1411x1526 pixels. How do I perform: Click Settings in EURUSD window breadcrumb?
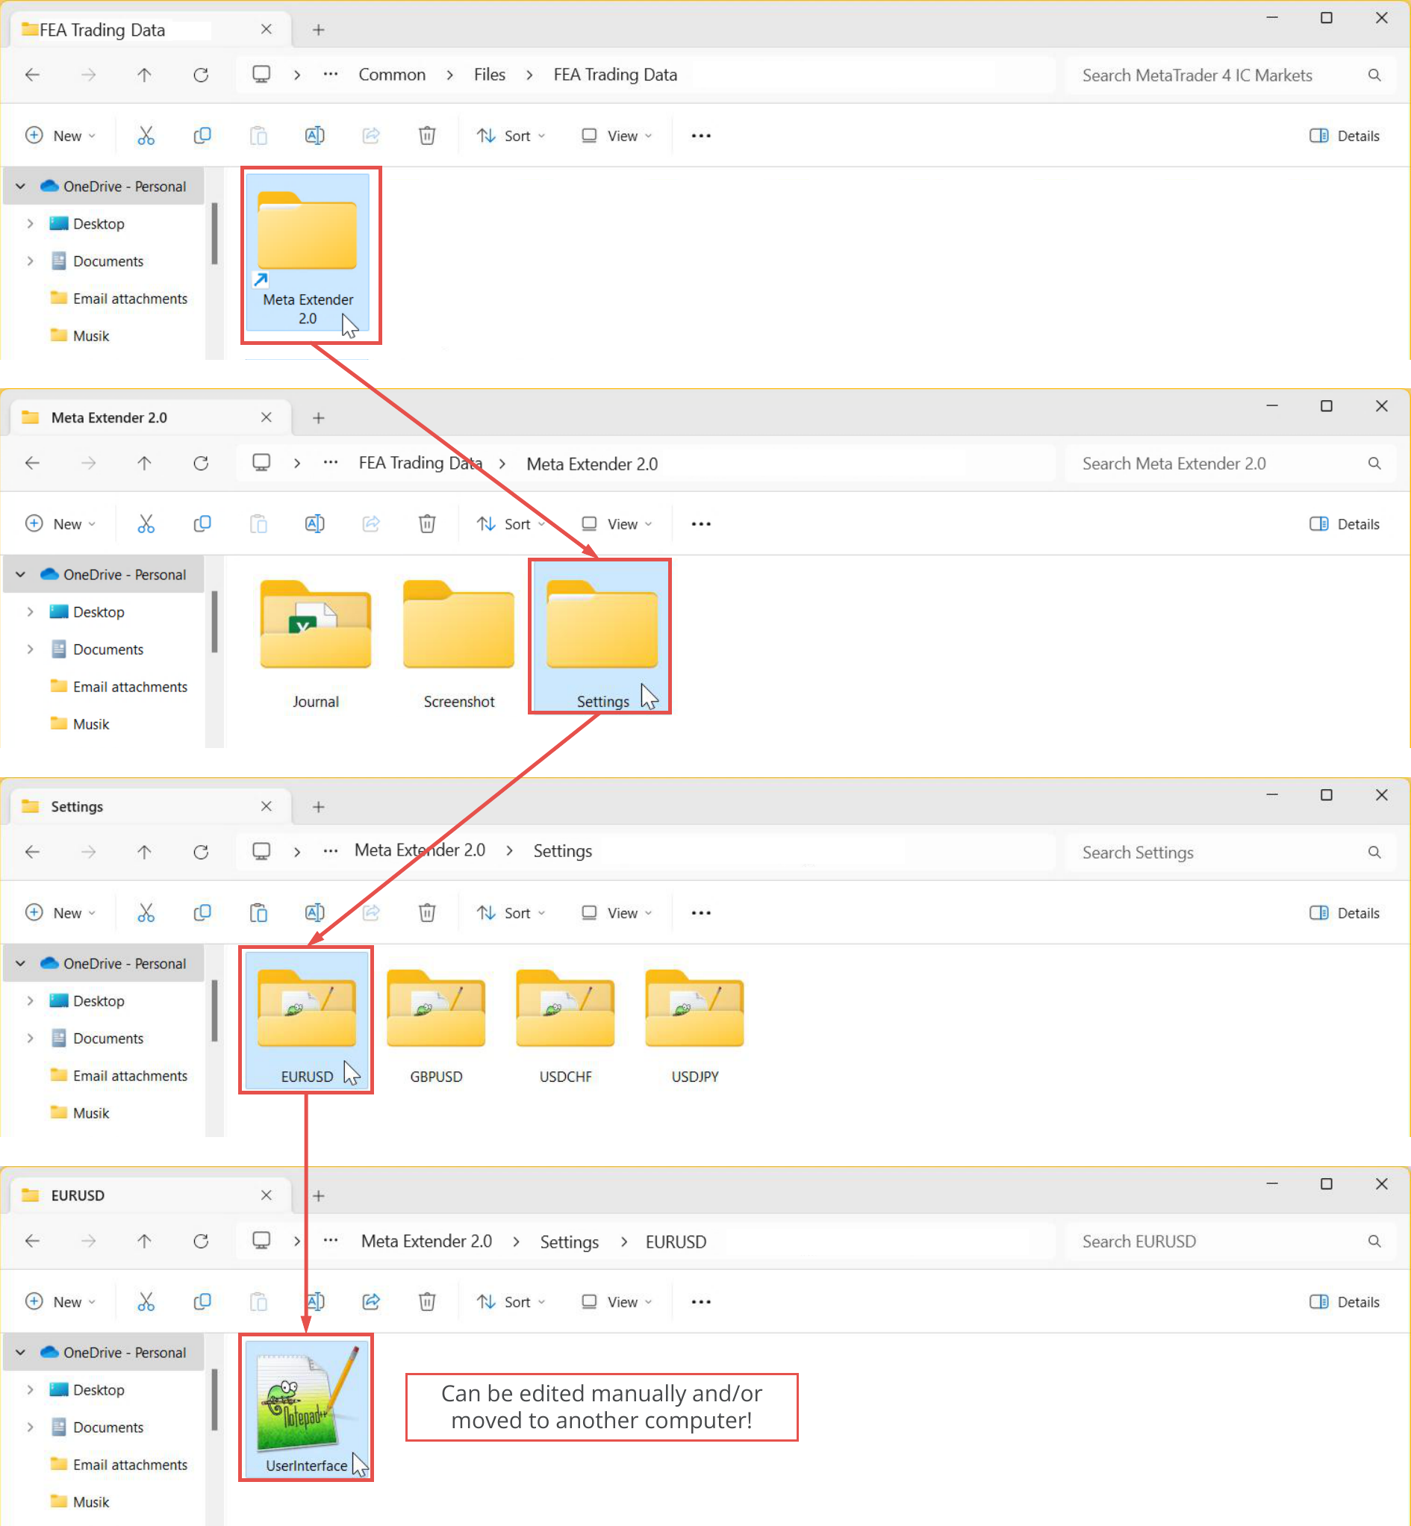click(x=569, y=1242)
